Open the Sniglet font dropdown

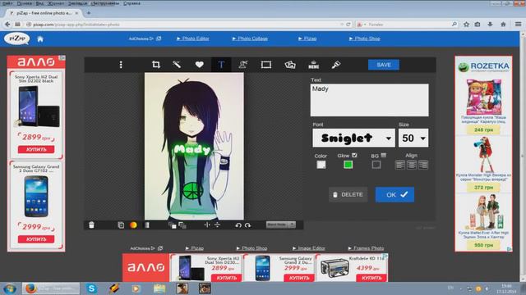[x=353, y=138]
